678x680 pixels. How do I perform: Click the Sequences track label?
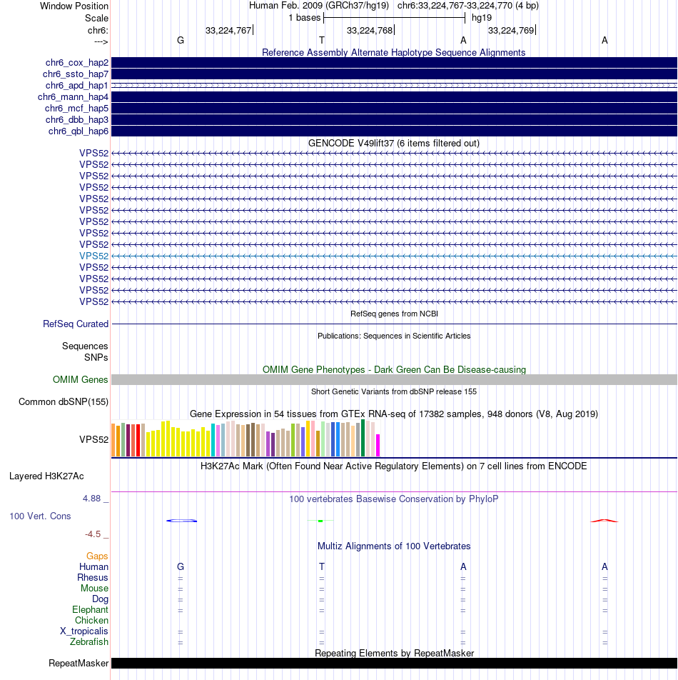(x=85, y=346)
